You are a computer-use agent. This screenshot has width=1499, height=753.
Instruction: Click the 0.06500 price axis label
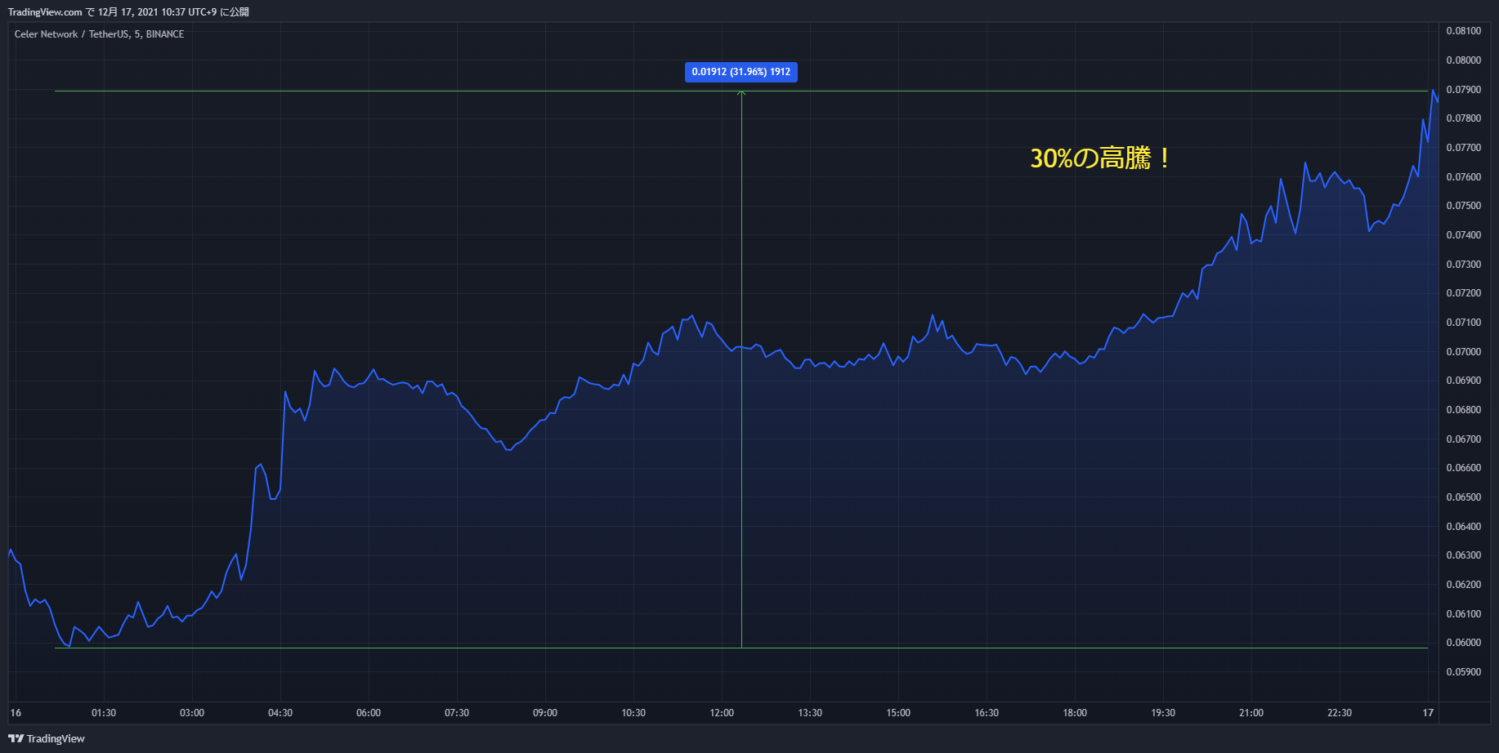click(1463, 497)
